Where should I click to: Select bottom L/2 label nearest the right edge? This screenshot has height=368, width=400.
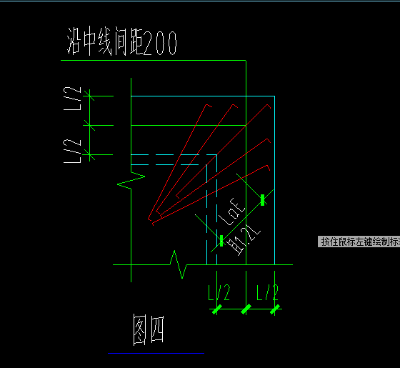[267, 292]
